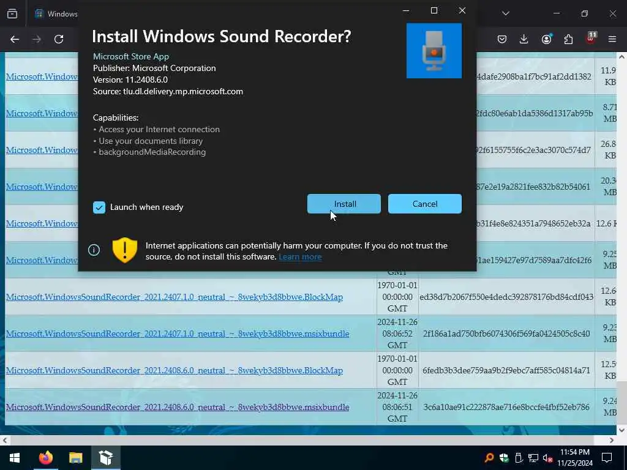Click the 2024-11-26 08:06:51 GMT date cell
Viewport: 627px width, 470px height.
coord(397,407)
